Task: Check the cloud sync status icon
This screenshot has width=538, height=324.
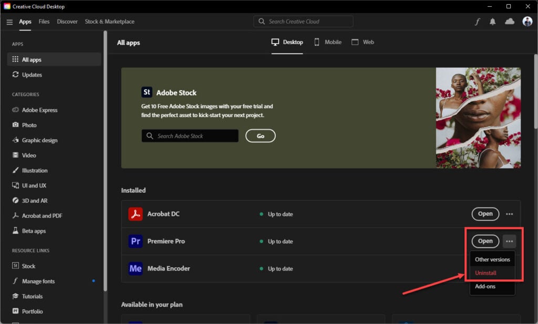Action: tap(510, 22)
